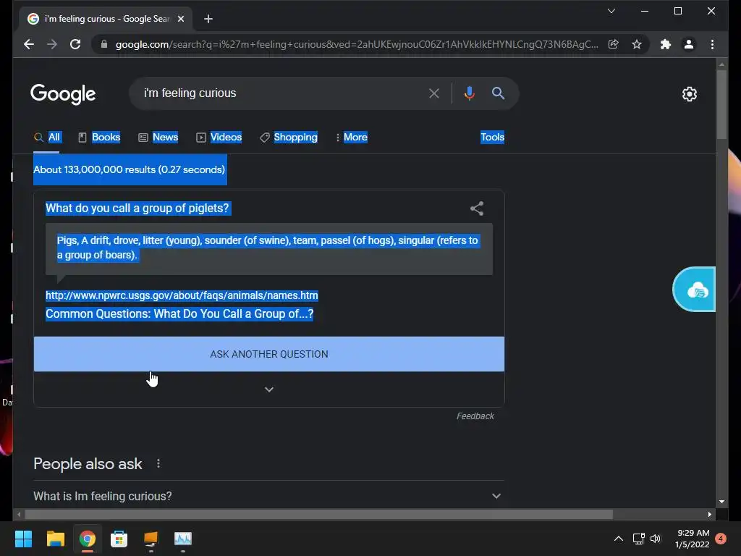Open Chrome extensions puzzle icon
This screenshot has height=556, width=741.
click(x=666, y=44)
